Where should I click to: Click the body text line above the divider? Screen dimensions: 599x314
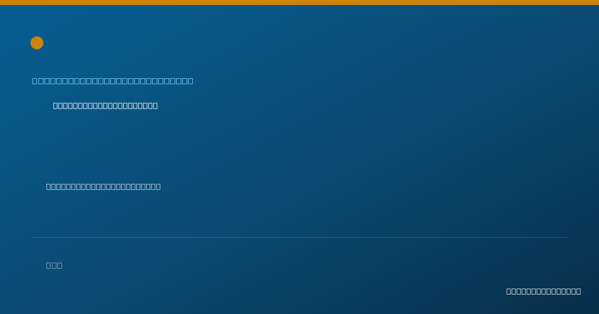point(103,186)
